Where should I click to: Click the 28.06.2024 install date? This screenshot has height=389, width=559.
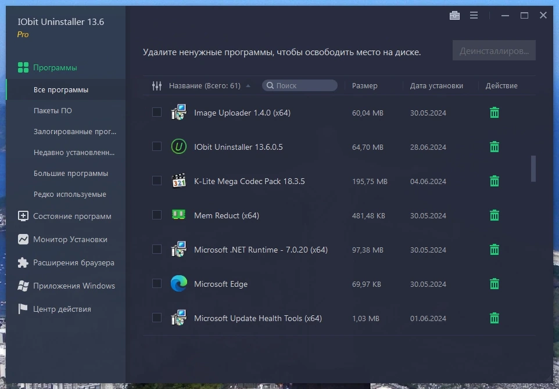point(428,147)
